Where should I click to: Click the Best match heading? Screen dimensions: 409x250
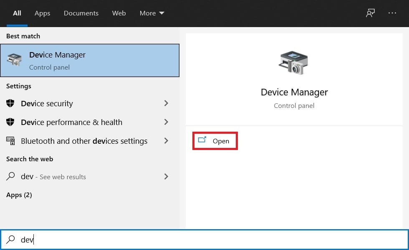point(23,36)
